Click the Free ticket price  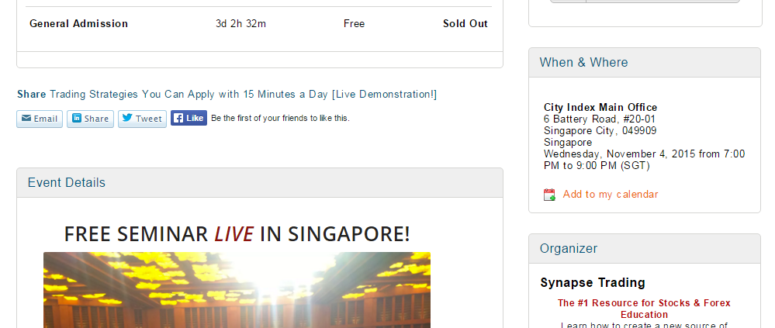pyautogui.click(x=354, y=24)
